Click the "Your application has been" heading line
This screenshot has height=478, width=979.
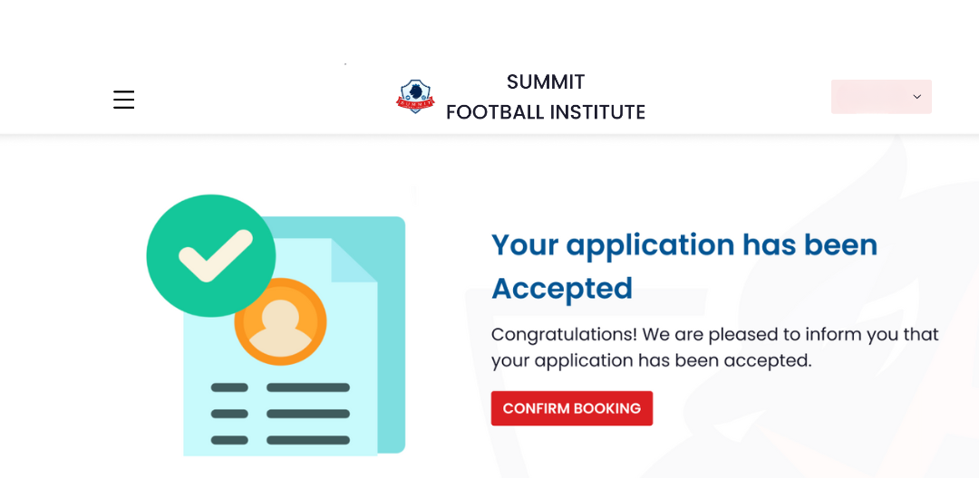click(x=684, y=245)
